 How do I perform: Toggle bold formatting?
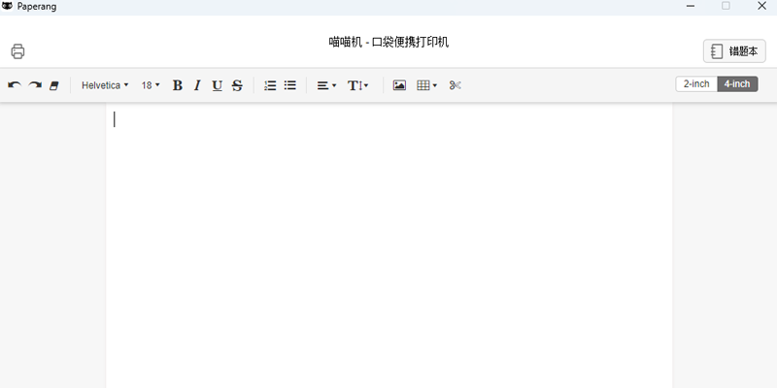tap(178, 85)
